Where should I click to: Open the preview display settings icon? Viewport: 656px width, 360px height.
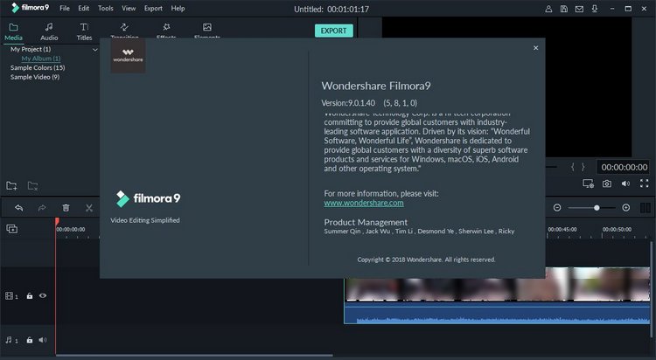click(x=589, y=183)
